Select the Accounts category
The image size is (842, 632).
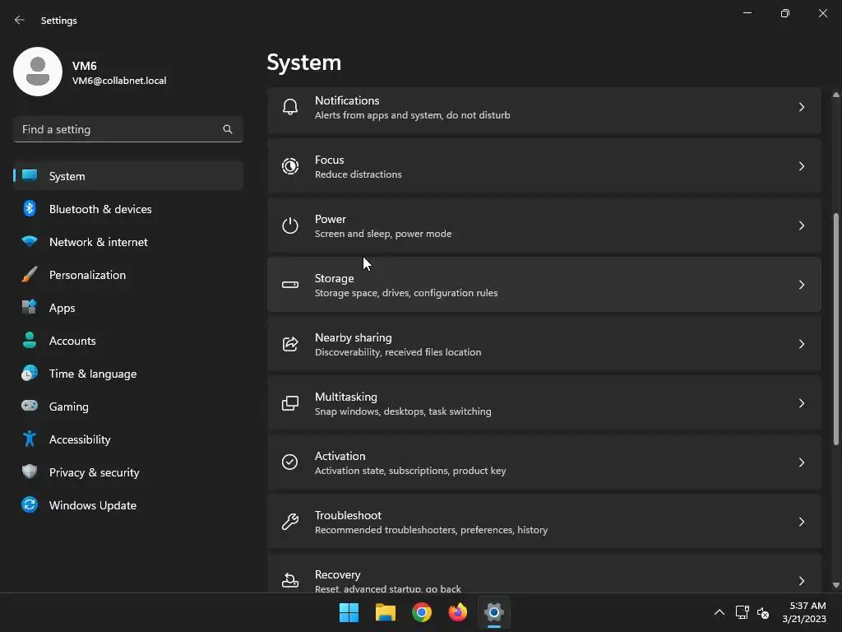click(x=127, y=341)
